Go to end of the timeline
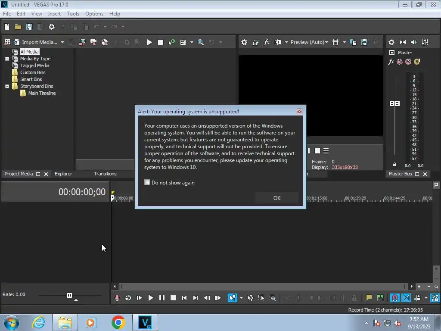Viewport: 441px width, 331px height. click(x=196, y=298)
